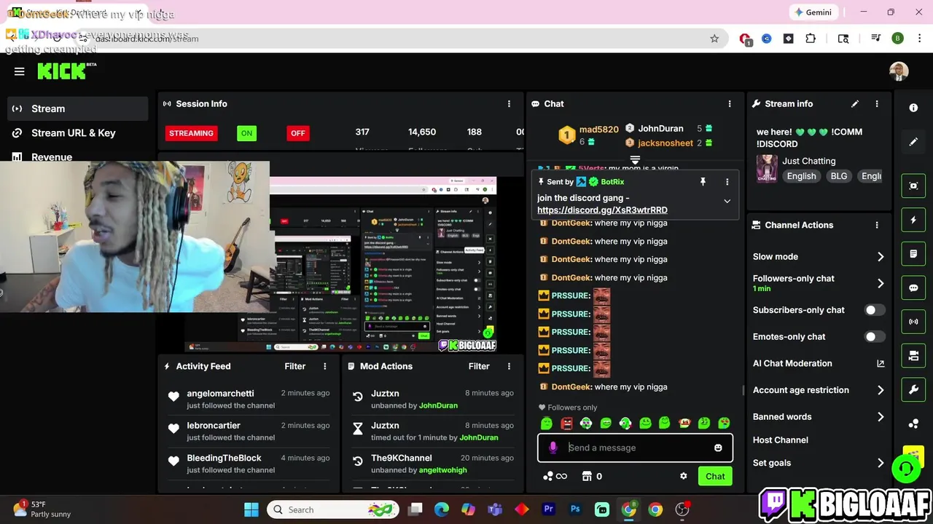Open Channel Actions three-dot menu
The width and height of the screenshot is (933, 524).
click(x=877, y=226)
